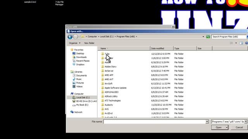
Task: Click Computer breadcrumb segment
Action: [x=92, y=37]
